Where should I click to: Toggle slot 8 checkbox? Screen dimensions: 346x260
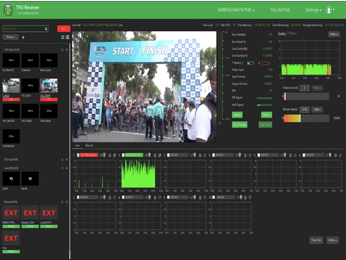pos(123,197)
